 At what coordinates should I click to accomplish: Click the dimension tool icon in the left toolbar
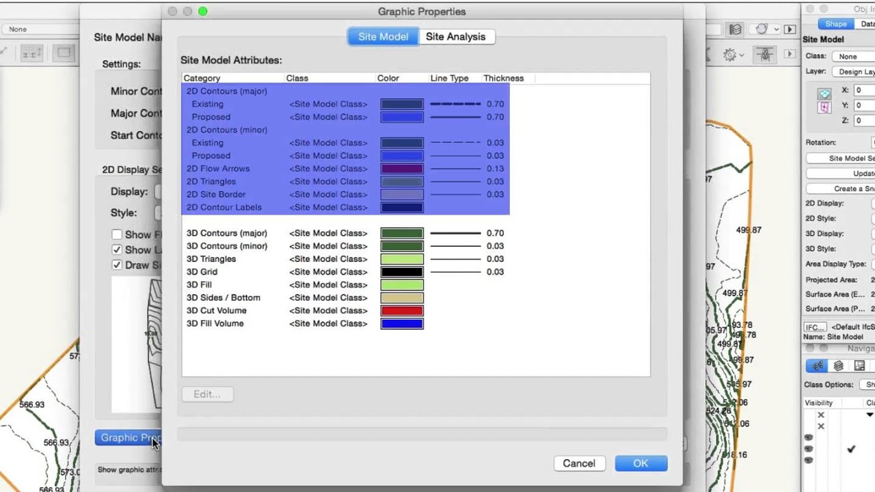pos(30,53)
